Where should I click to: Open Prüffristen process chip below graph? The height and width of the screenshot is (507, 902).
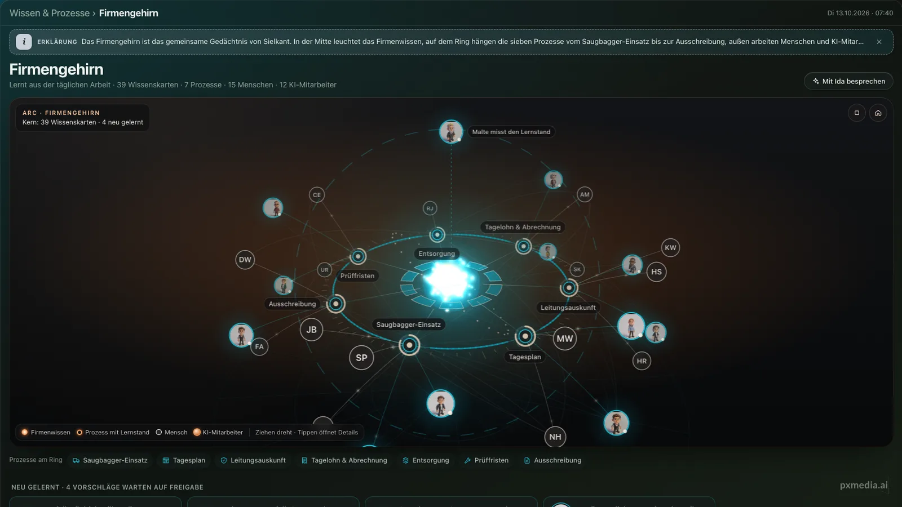[x=486, y=460]
